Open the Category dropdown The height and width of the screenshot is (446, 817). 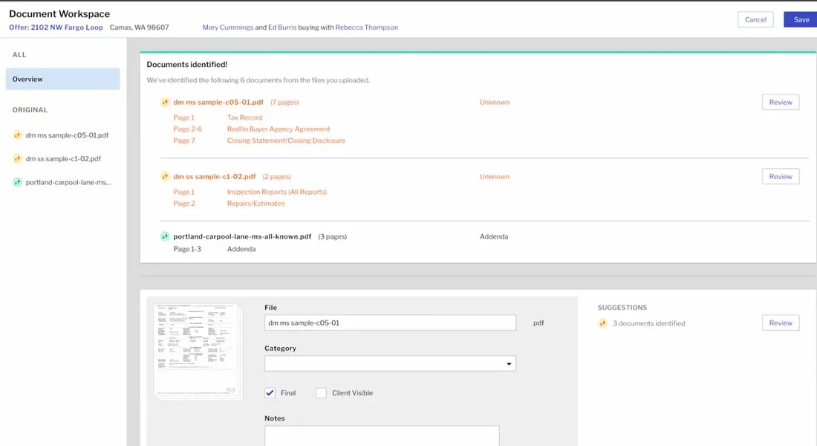click(x=390, y=363)
